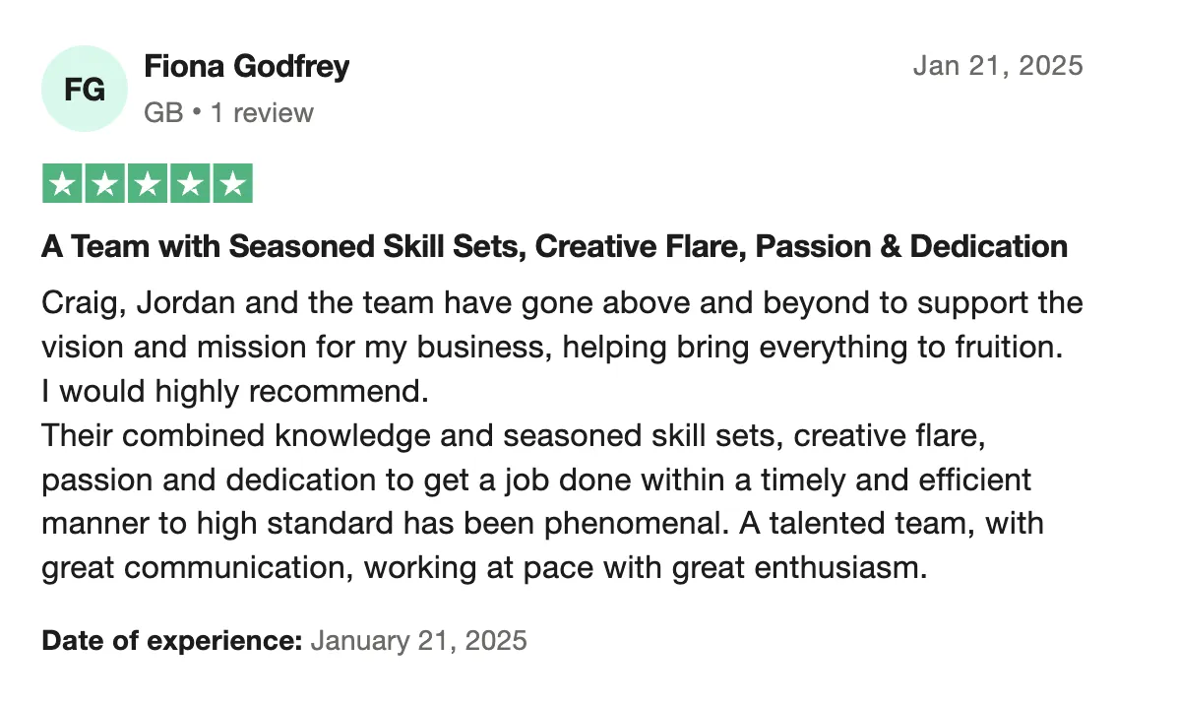This screenshot has height=705, width=1177.
Task: Click the word 'fruition' in the review
Action: 1008,348
